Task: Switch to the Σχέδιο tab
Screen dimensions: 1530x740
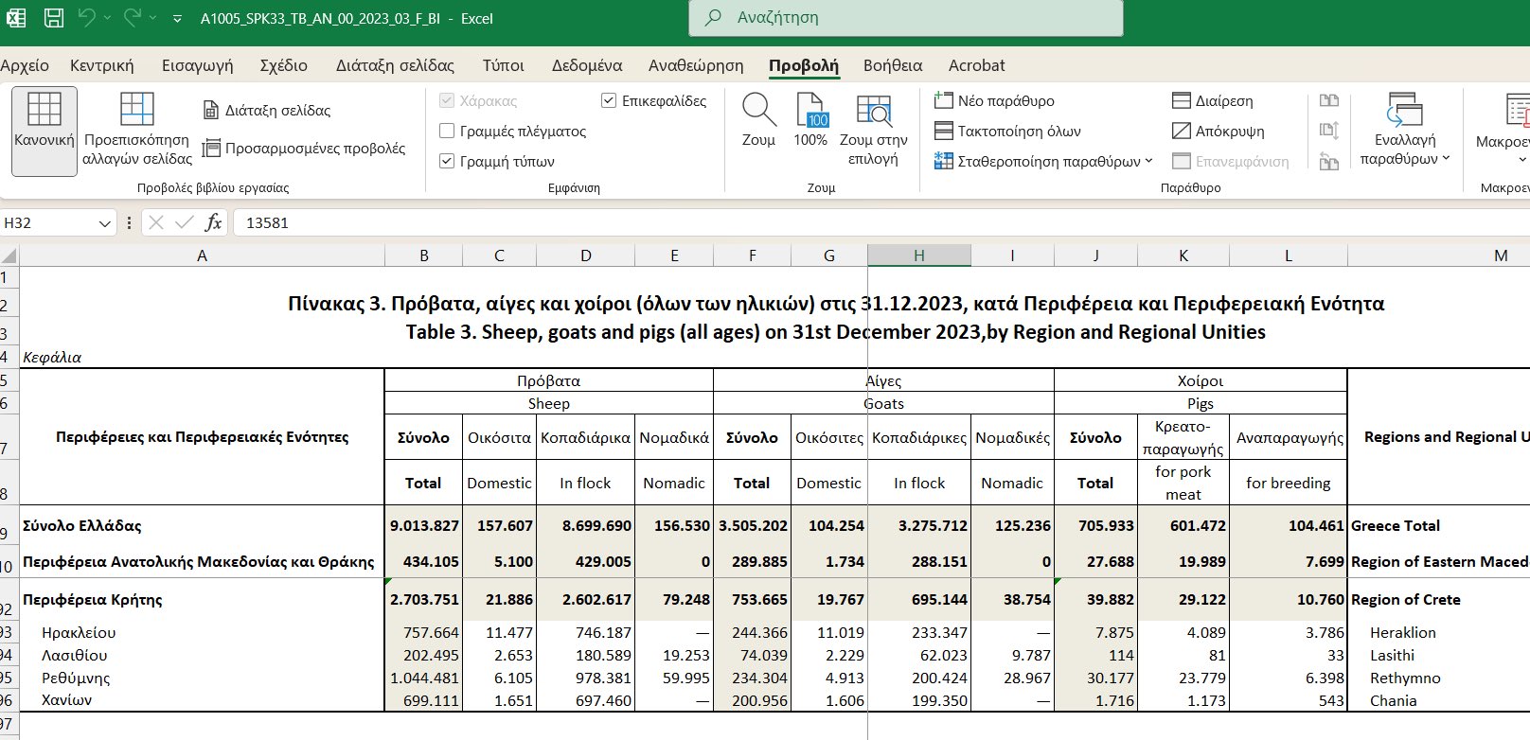Action: (284, 65)
